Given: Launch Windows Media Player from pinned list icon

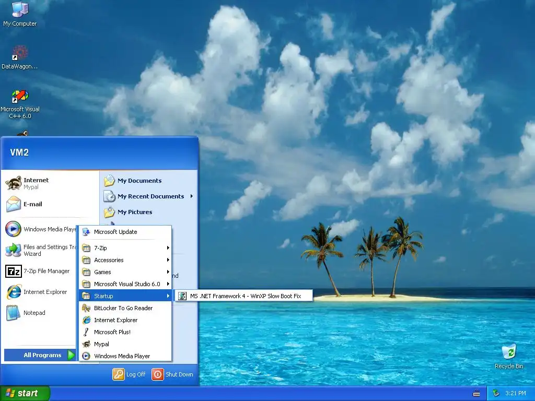Looking at the screenshot, I should (x=13, y=229).
